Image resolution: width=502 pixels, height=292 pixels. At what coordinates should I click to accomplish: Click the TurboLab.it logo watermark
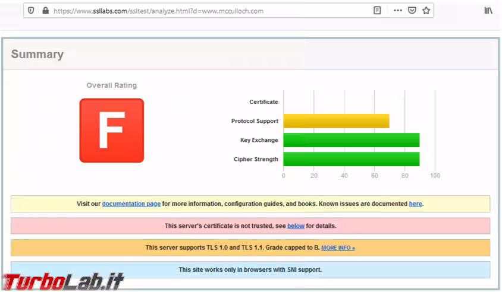click(62, 280)
